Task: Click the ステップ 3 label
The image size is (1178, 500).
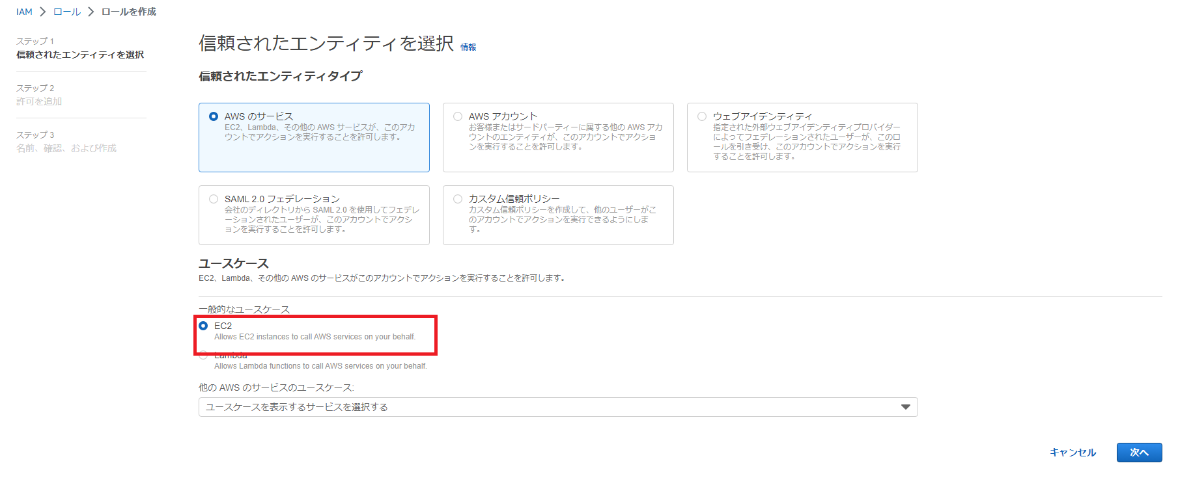Action: pos(35,135)
